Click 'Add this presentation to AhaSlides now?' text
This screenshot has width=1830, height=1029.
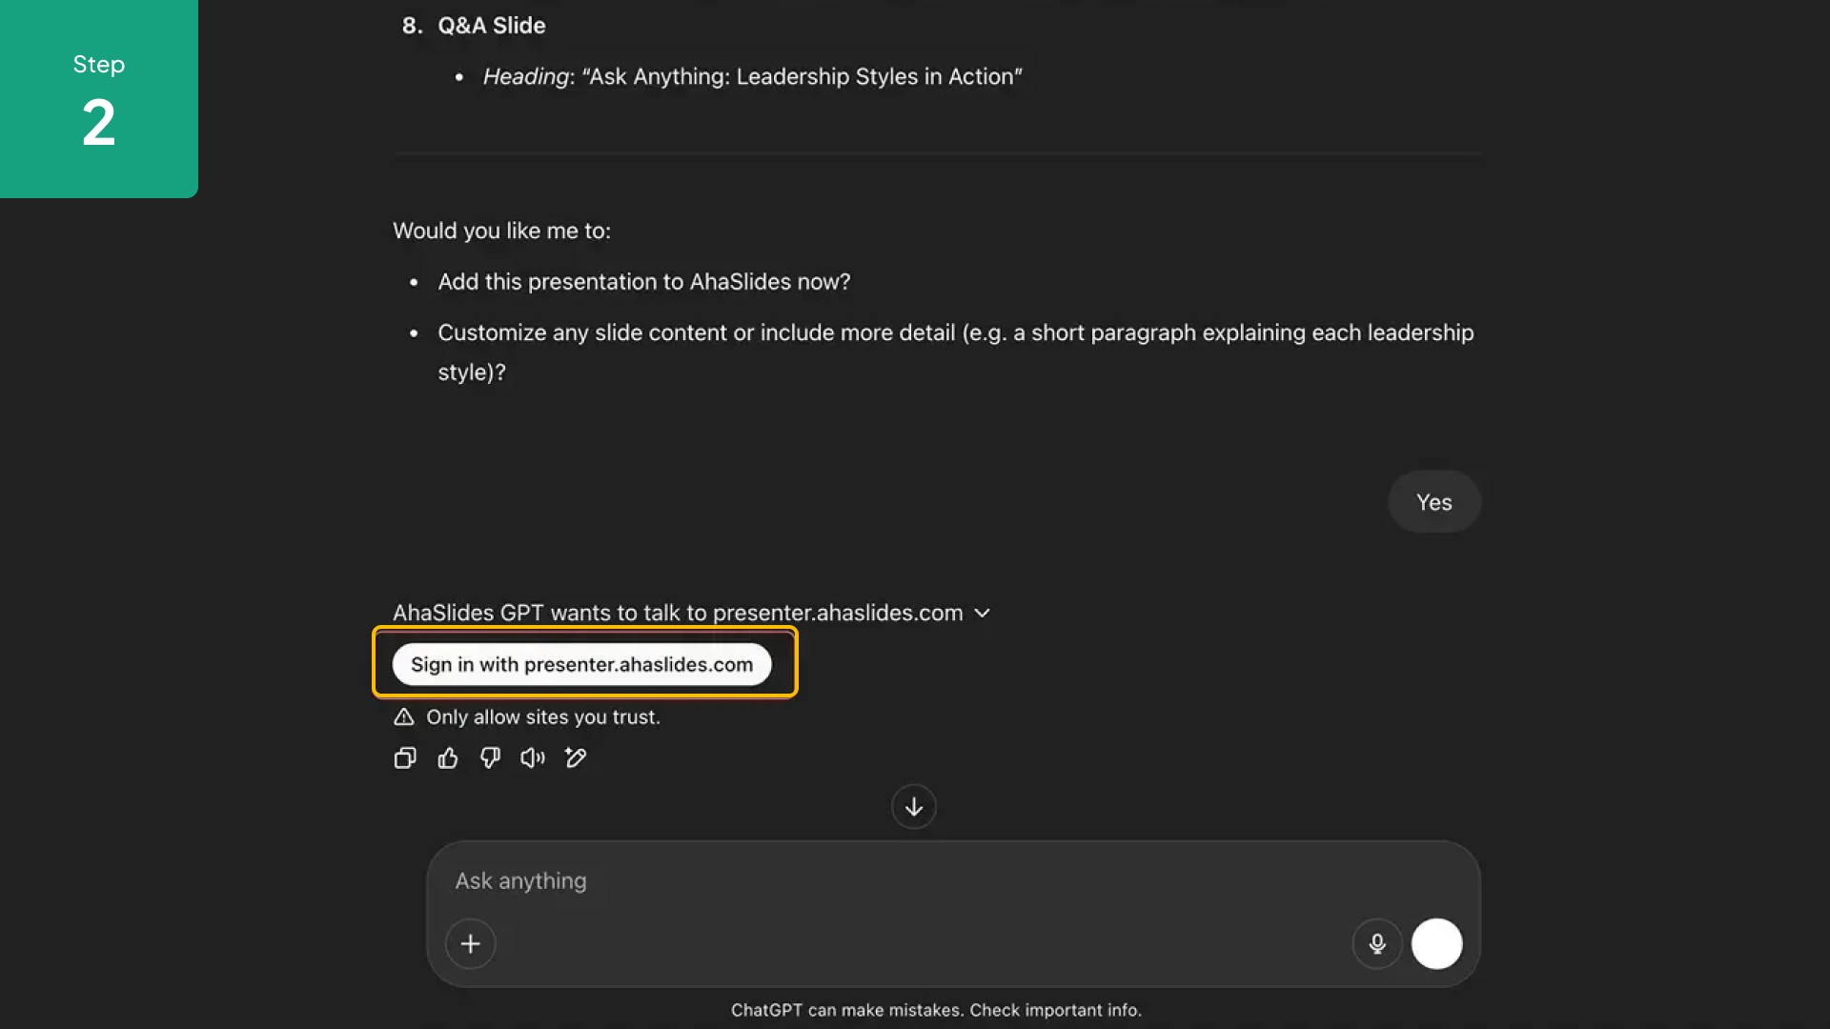[643, 282]
